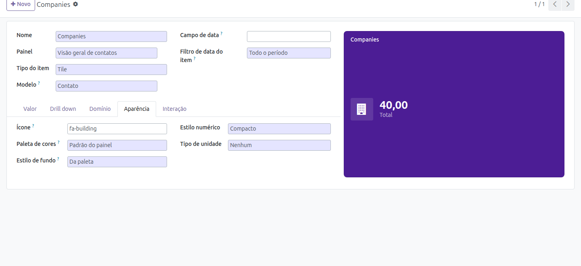Open the Tipo de unidade dropdown
The image size is (581, 266).
(279, 145)
